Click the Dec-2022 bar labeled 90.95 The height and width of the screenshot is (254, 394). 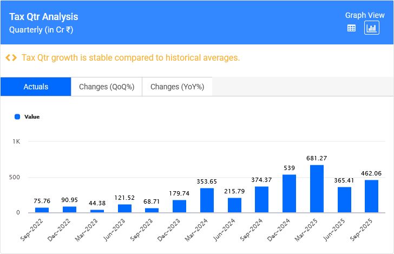[x=70, y=210]
